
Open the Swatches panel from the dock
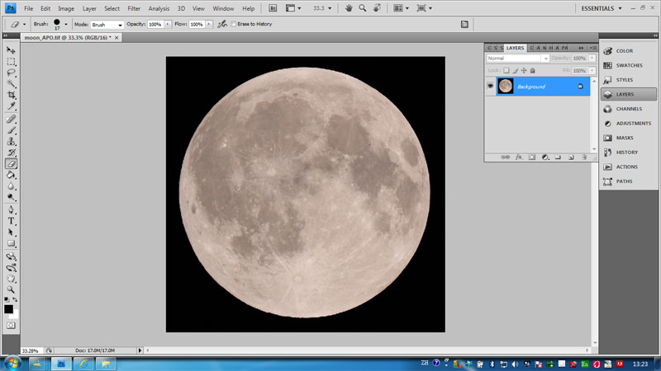[626, 65]
